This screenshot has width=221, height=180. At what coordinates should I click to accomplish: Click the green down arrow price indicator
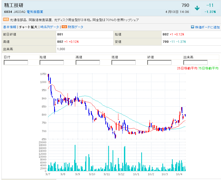pyautogui.click(x=197, y=8)
